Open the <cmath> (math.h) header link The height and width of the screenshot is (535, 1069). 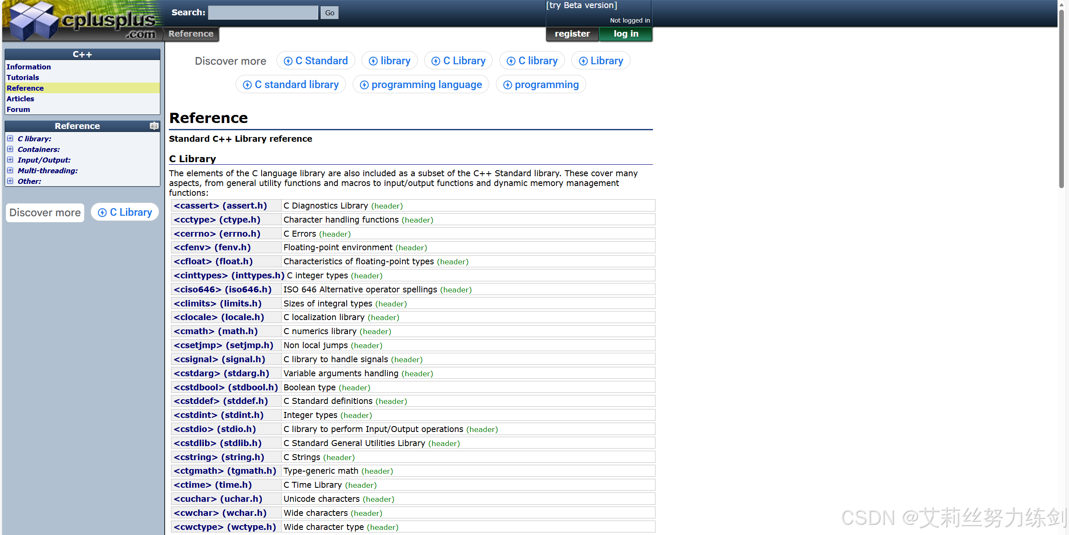coord(216,331)
